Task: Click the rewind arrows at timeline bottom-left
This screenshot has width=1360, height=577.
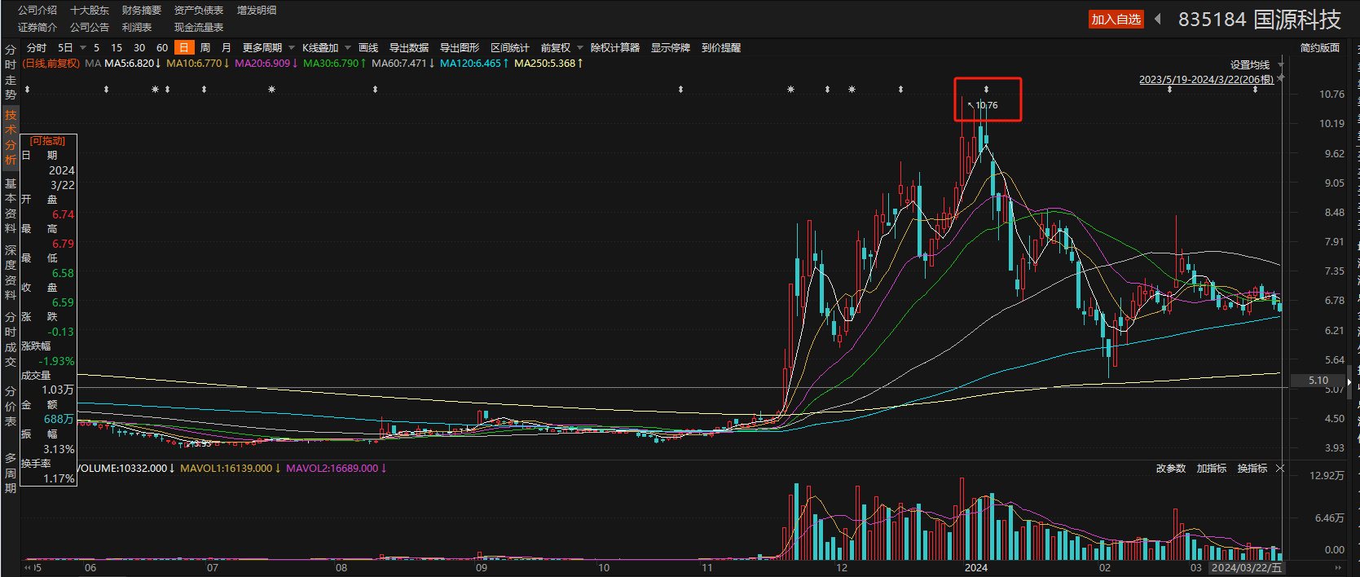Action: click(x=29, y=568)
